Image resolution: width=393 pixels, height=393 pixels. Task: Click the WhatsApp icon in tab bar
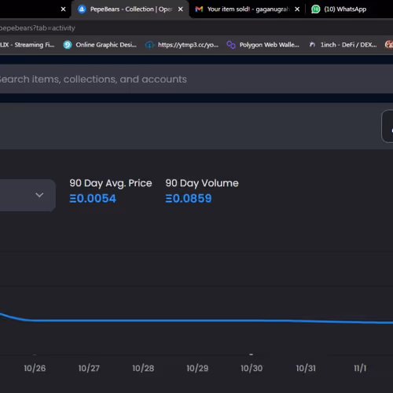316,9
